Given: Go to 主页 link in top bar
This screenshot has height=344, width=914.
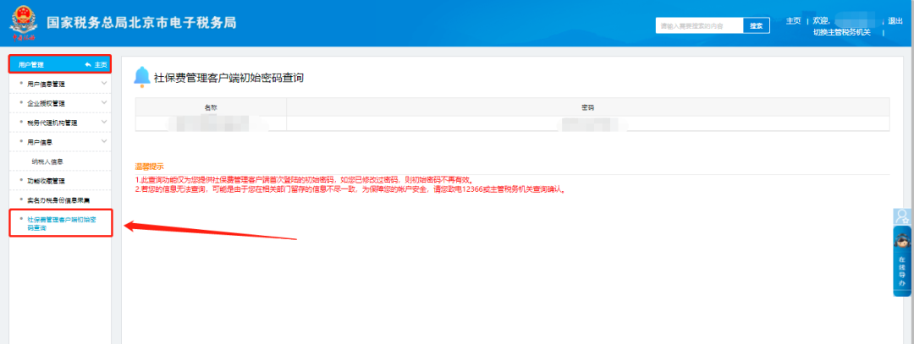Looking at the screenshot, I should [793, 20].
